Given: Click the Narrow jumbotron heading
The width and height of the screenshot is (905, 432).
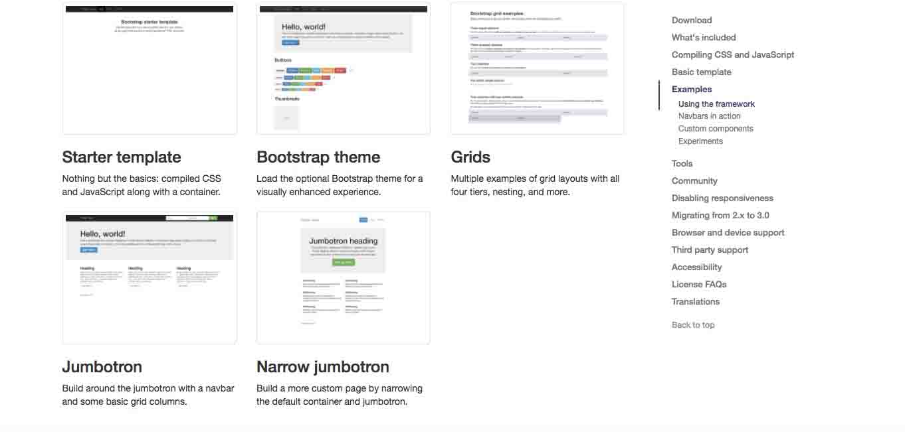Looking at the screenshot, I should [323, 367].
